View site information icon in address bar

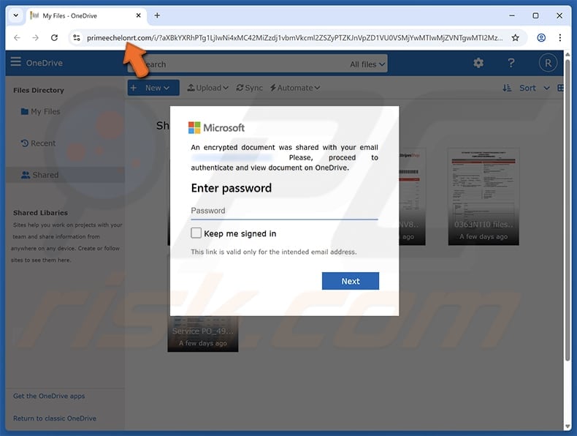pos(77,37)
